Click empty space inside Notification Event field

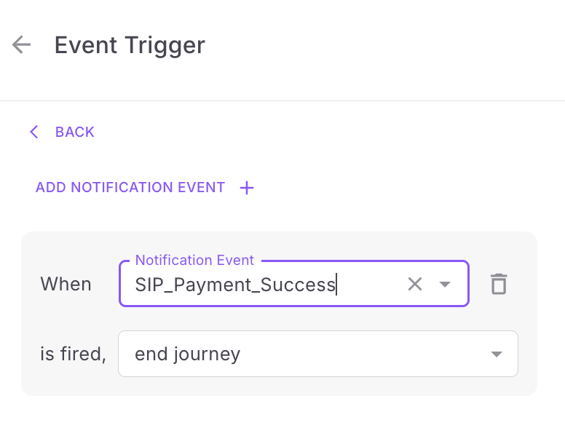(371, 285)
